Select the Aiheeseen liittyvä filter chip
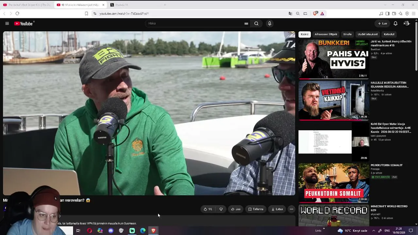 point(326,34)
